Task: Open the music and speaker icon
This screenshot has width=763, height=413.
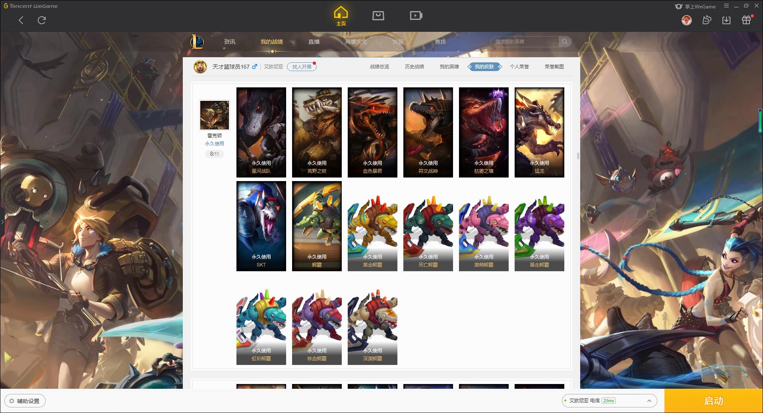Action: tap(707, 20)
